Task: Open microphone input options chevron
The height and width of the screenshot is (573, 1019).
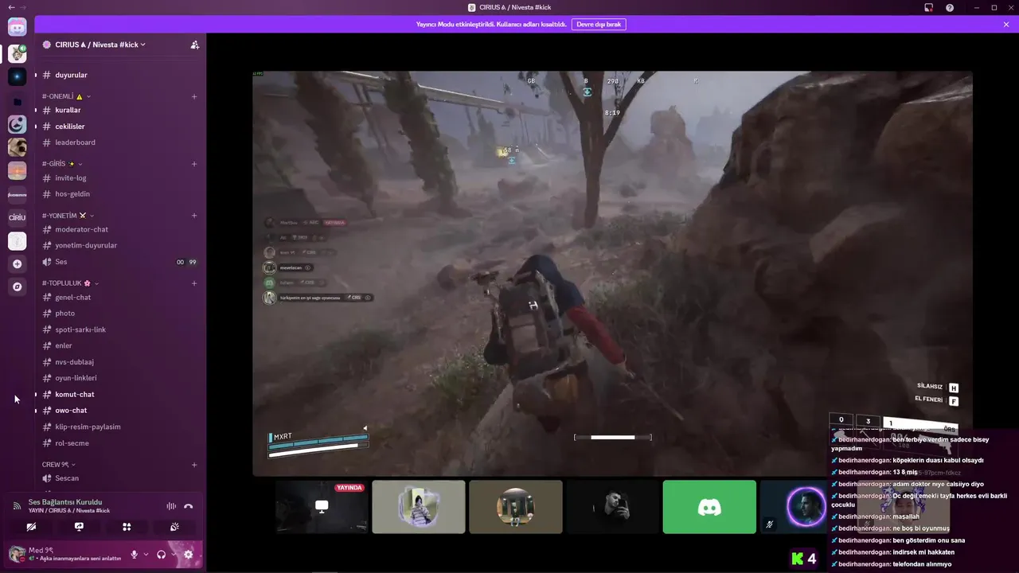Action: [146, 555]
